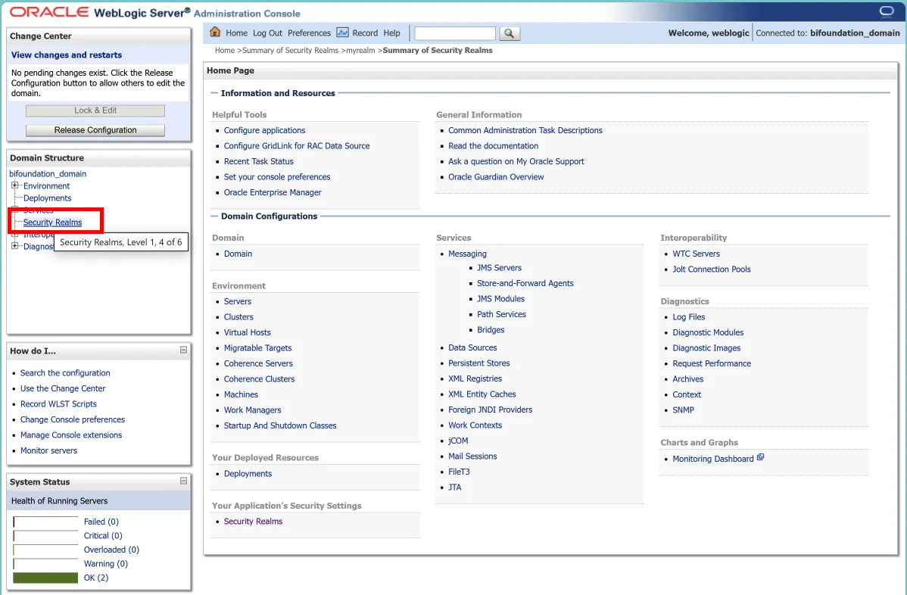Click the Record chart icon in toolbar
The height and width of the screenshot is (595, 907).
click(342, 33)
